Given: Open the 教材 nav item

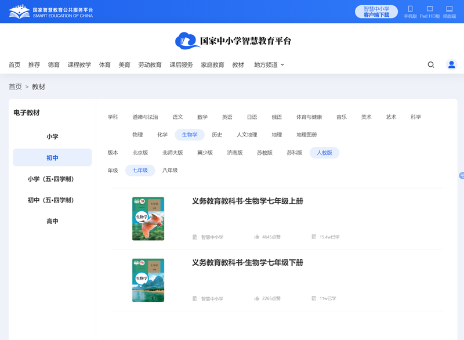Looking at the screenshot, I should (x=238, y=64).
